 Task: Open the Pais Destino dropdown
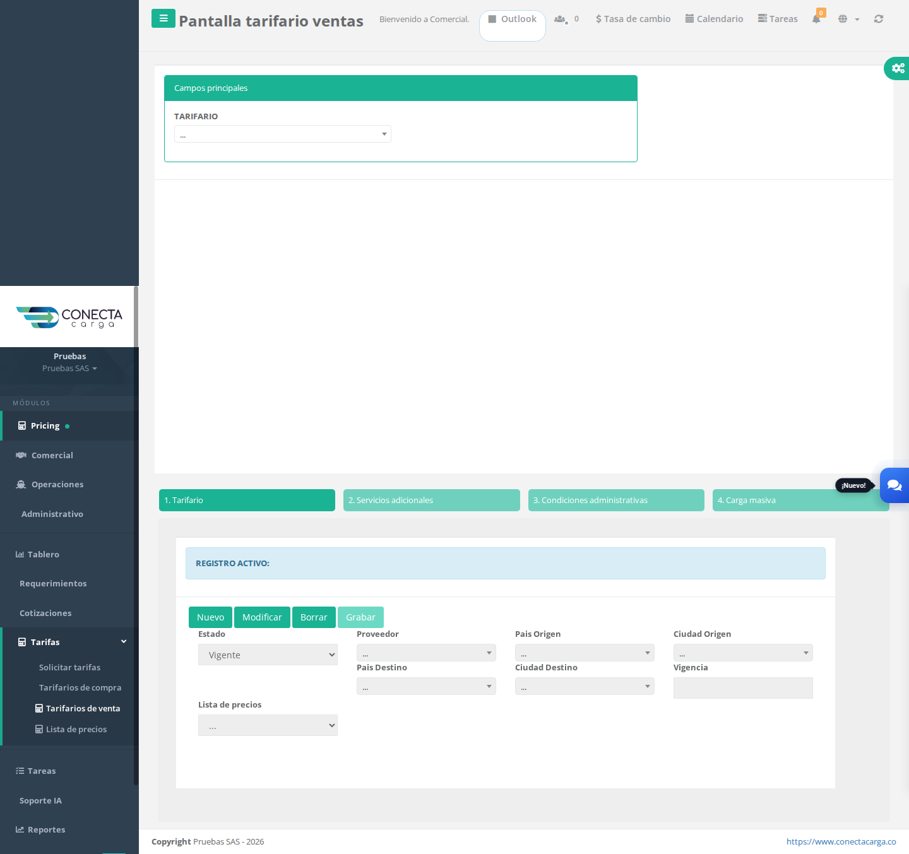tap(426, 686)
